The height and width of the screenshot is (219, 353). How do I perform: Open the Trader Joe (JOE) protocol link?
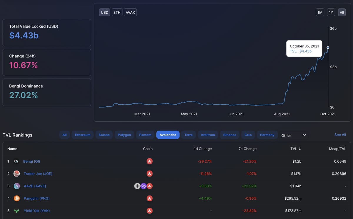(x=38, y=174)
